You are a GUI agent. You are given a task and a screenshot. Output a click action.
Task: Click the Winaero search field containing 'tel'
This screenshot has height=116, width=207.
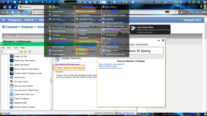(10, 52)
